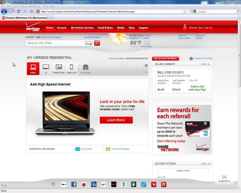Viewport: 241px width, 193px height.
Task: Select the TV service icon
Action: (x=46, y=69)
